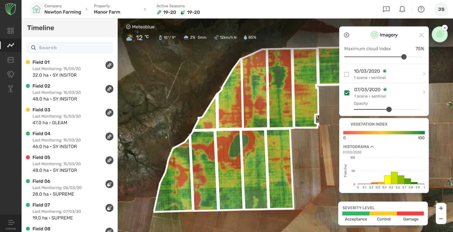Open the dashboard grid icon in sidebar
Image resolution: width=453 pixels, height=232 pixels.
(x=11, y=31)
